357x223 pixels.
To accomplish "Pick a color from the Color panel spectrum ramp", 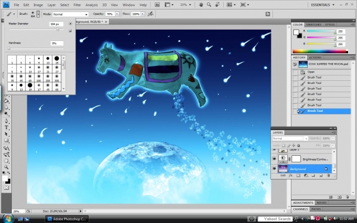I will (320, 51).
